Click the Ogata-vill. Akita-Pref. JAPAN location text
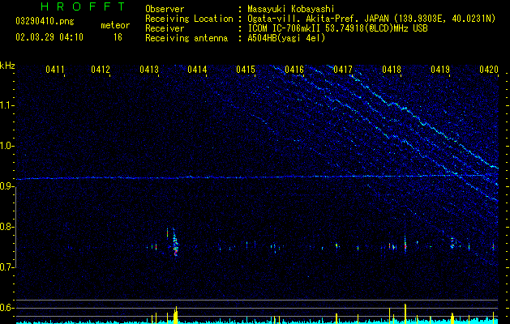510x324 pixels. coord(319,19)
